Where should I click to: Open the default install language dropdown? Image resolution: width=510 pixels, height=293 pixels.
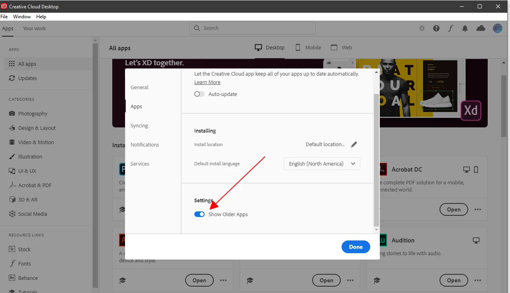click(x=322, y=164)
